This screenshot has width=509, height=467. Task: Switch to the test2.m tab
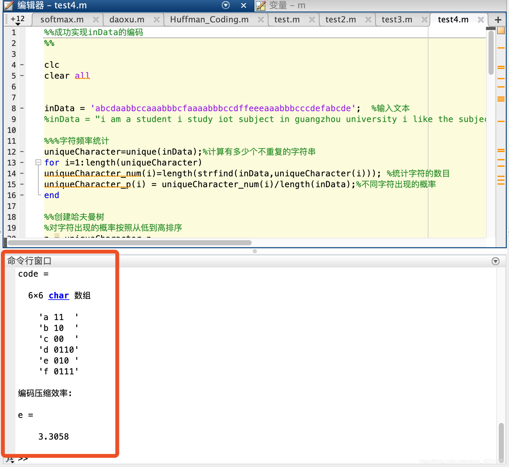click(341, 19)
